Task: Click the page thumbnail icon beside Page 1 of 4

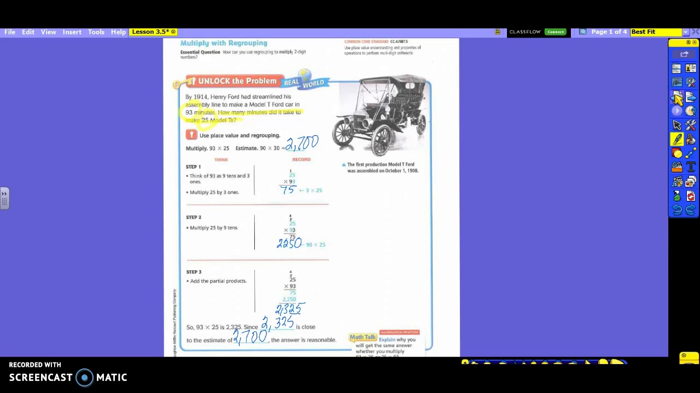Action: click(x=583, y=32)
